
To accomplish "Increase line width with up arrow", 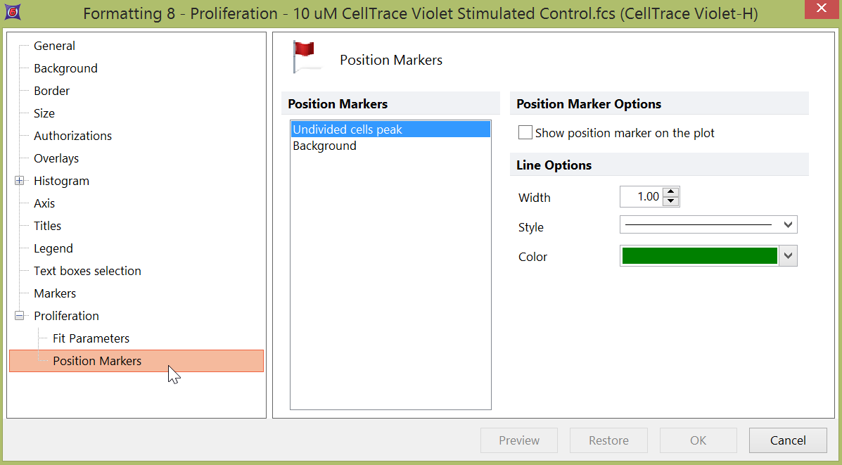I will (x=671, y=192).
